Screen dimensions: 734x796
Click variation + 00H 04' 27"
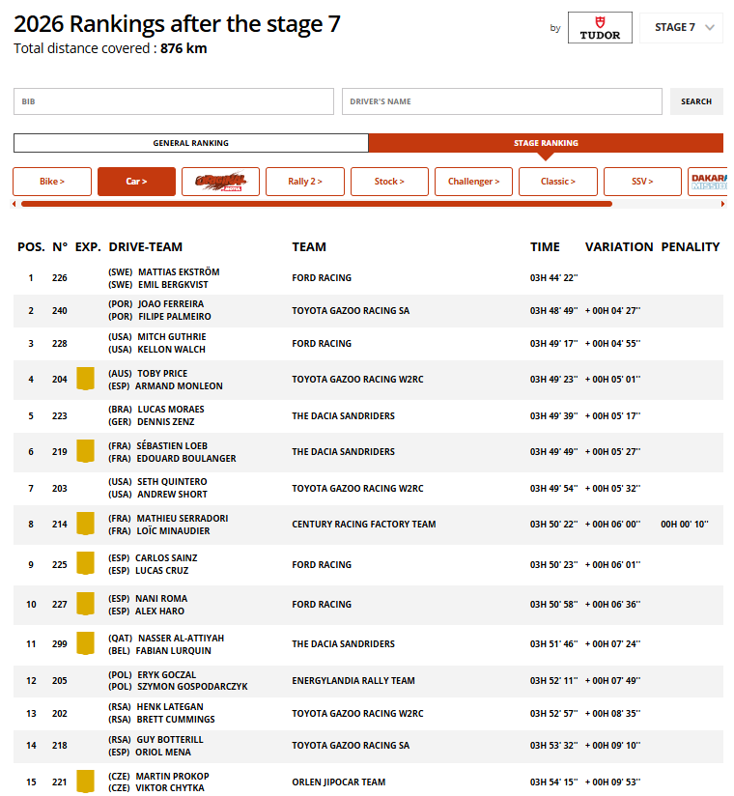tap(612, 311)
